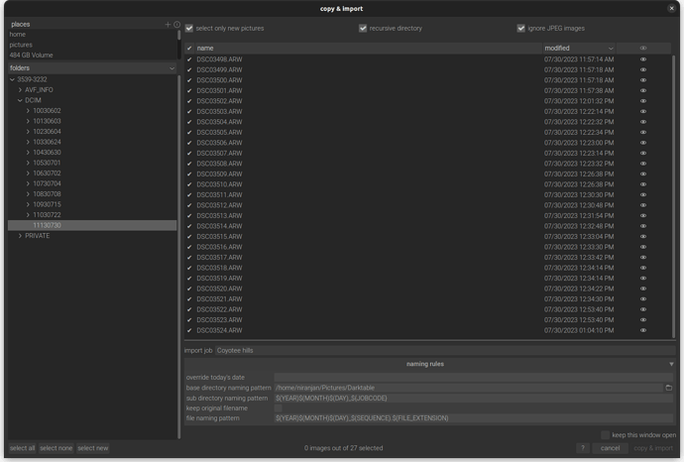Click checkmark beside DSC03505.ARW
This screenshot has width=684, height=462.
pos(189,133)
